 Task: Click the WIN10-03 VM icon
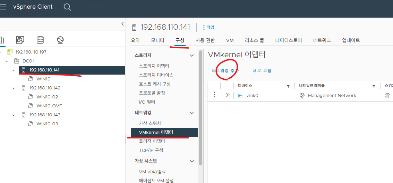[31, 124]
